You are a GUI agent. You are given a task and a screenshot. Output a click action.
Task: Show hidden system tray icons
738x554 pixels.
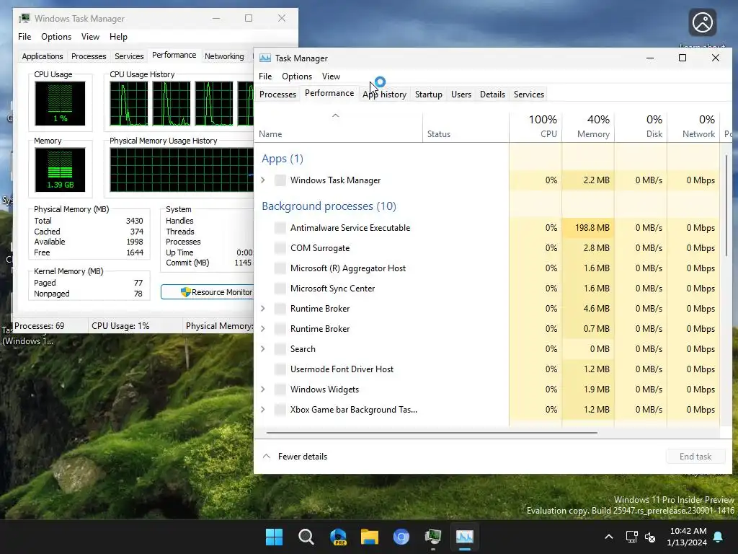coord(608,537)
